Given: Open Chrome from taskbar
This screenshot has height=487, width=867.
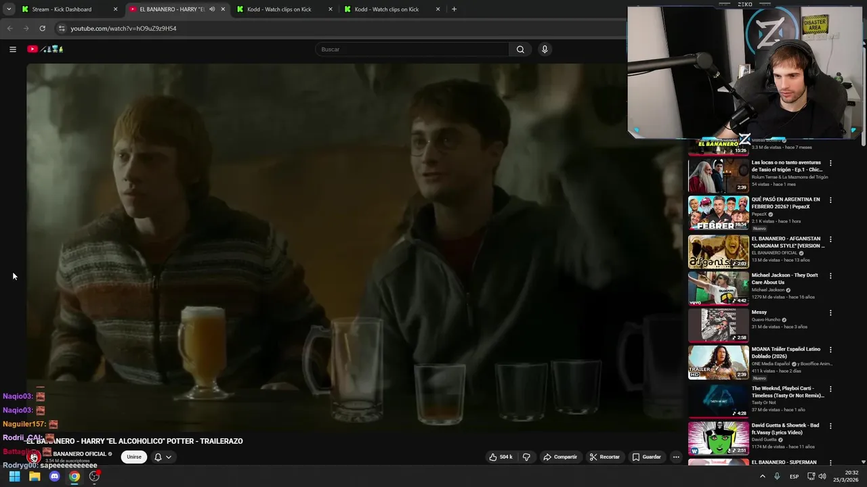Looking at the screenshot, I should point(75,476).
